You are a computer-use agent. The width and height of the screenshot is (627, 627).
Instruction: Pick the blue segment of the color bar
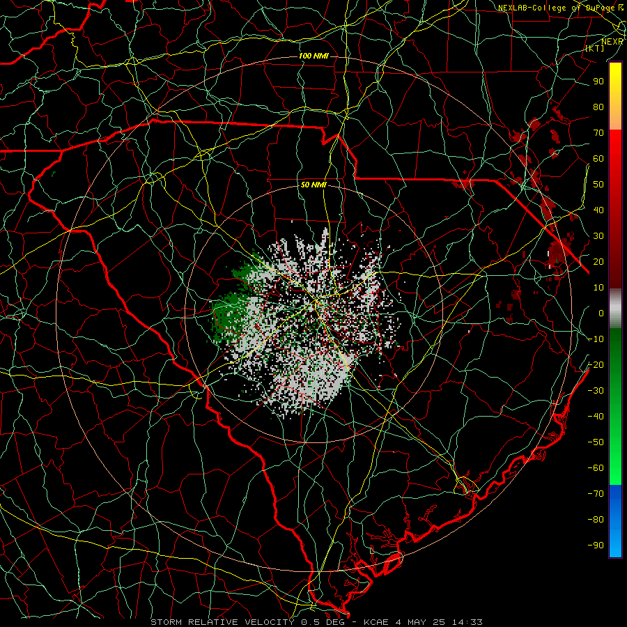click(615, 520)
